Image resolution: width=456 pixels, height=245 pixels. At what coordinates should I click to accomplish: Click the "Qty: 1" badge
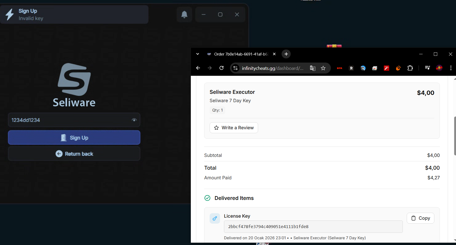(217, 110)
